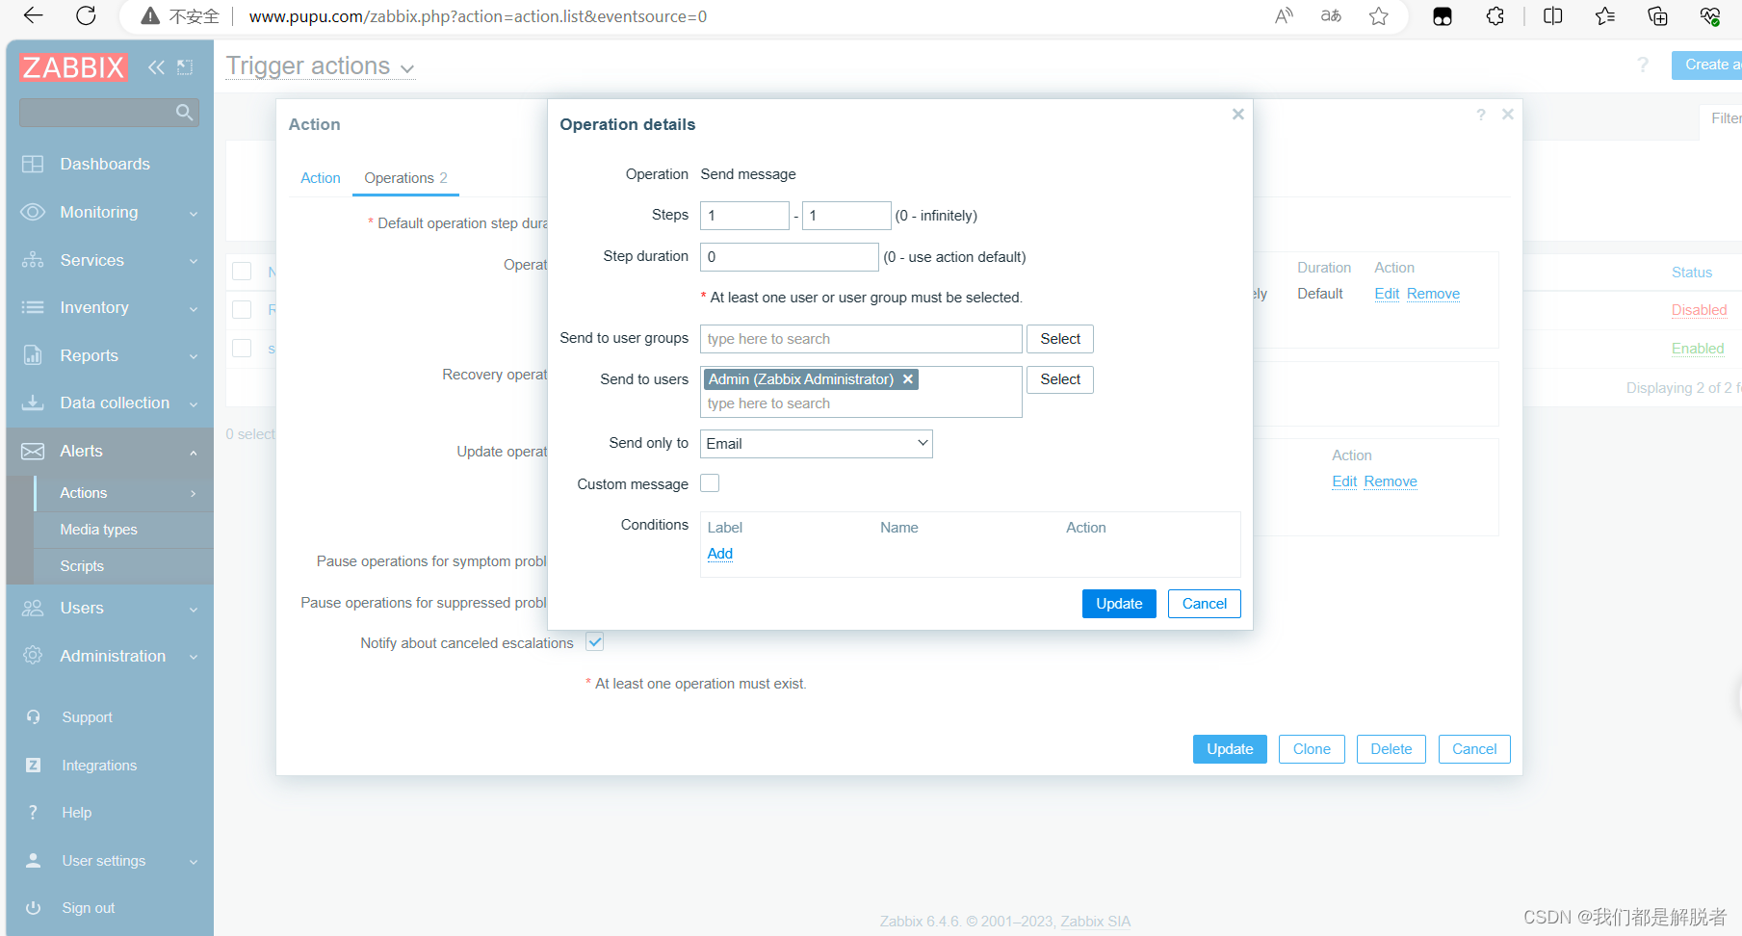This screenshot has height=936, width=1742.
Task: Click the Action dialog Cancel button
Action: tap(1474, 749)
